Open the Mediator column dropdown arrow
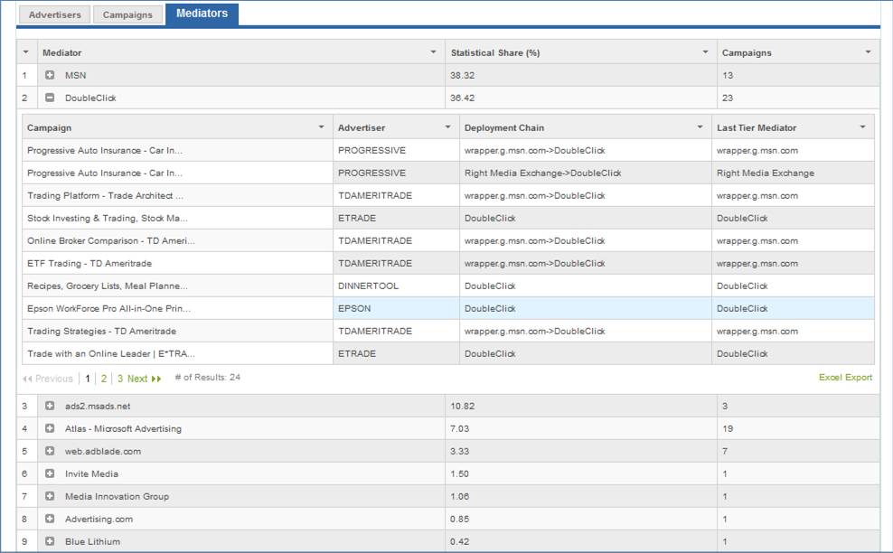This screenshot has width=893, height=553. [433, 52]
